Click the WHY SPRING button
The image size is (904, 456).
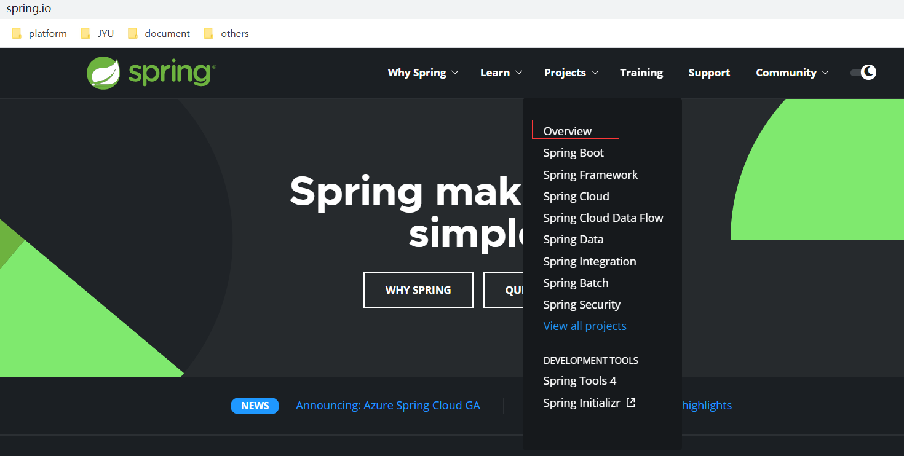[418, 289]
